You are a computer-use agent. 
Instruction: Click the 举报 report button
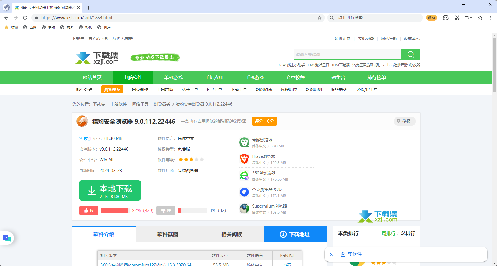tap(405, 121)
